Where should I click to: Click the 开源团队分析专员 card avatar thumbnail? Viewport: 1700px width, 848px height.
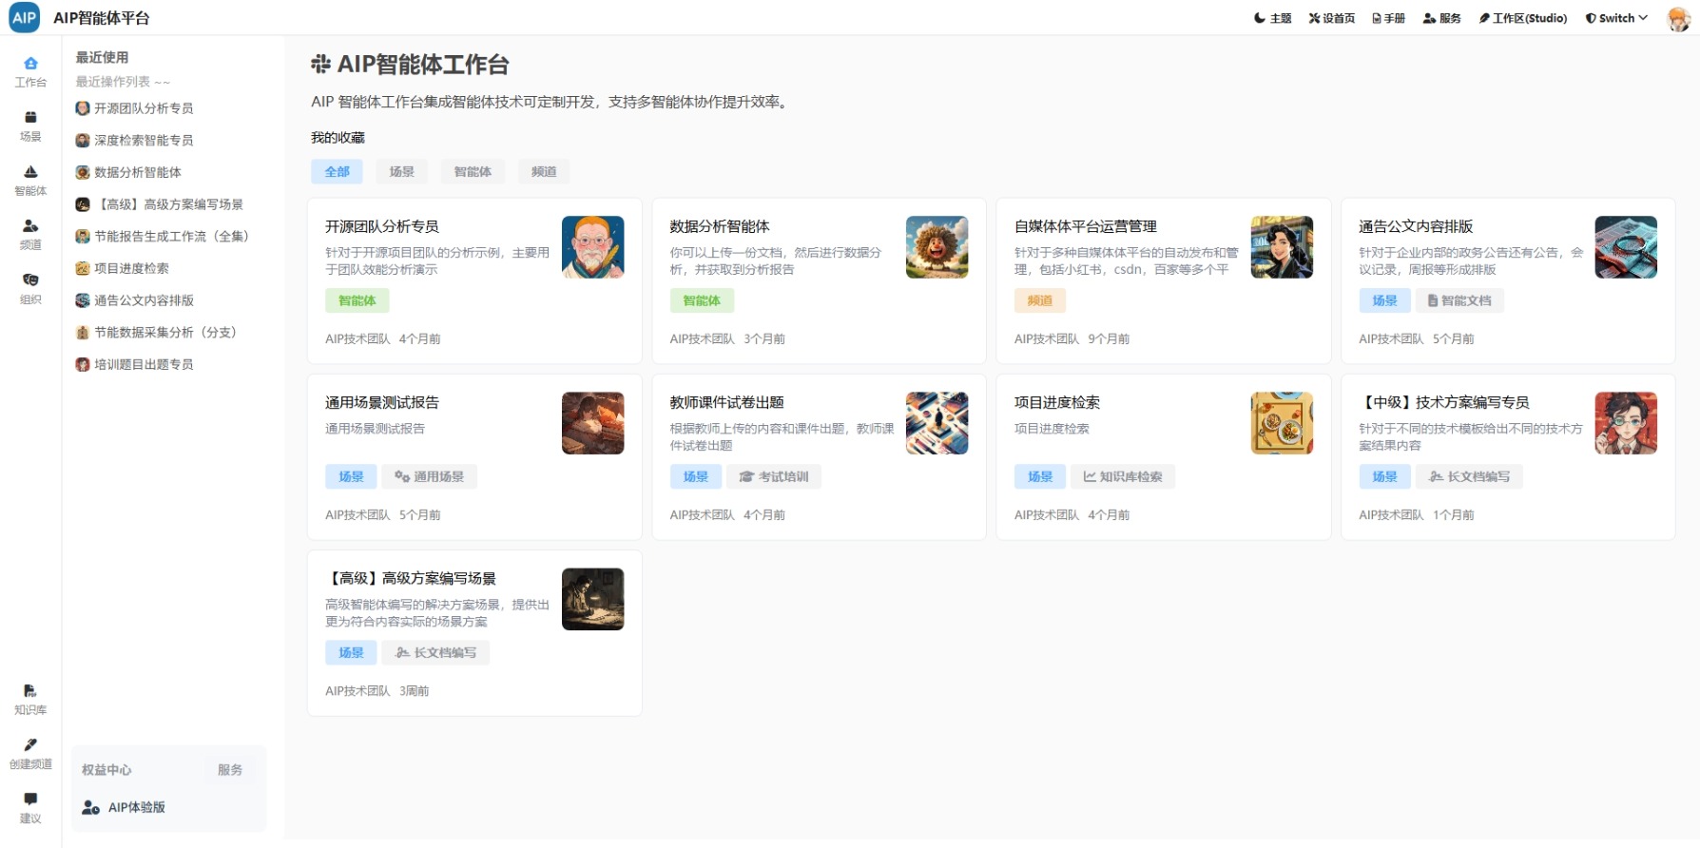(x=593, y=247)
